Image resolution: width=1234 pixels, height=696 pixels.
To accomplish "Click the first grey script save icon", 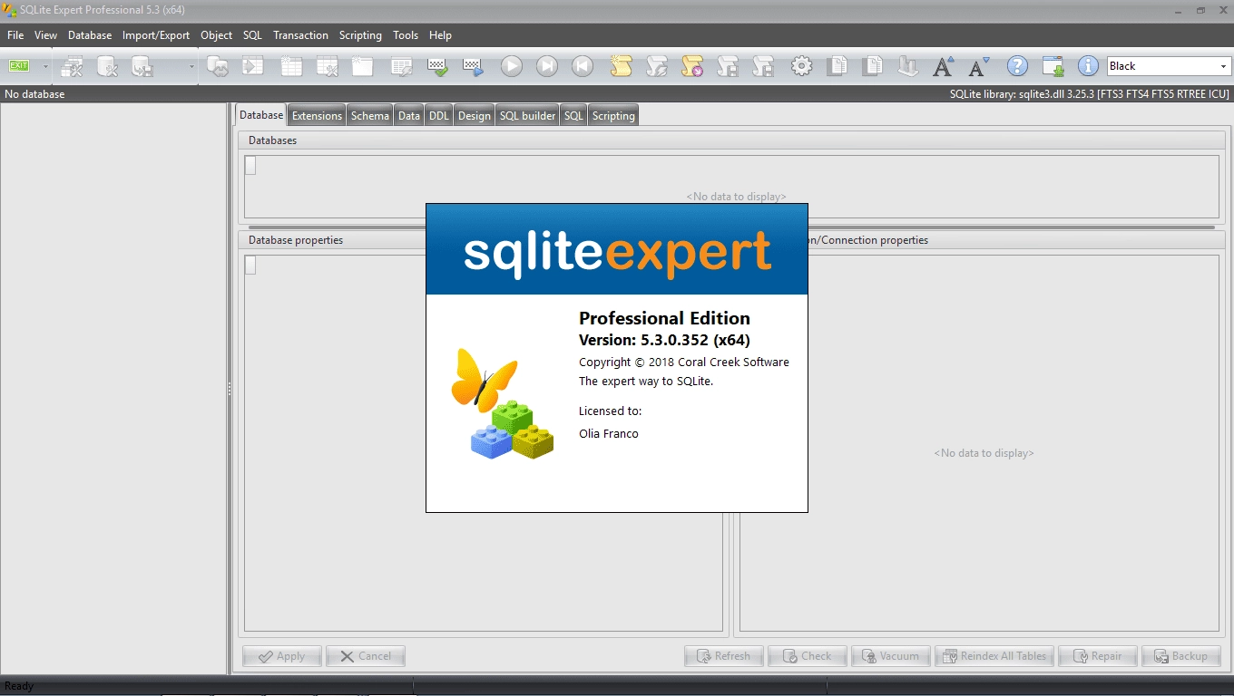I will [x=728, y=66].
